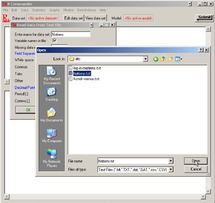215x203 pixels.
Task: Toggle Variable names in file checkbox
Action: pyautogui.click(x=54, y=40)
